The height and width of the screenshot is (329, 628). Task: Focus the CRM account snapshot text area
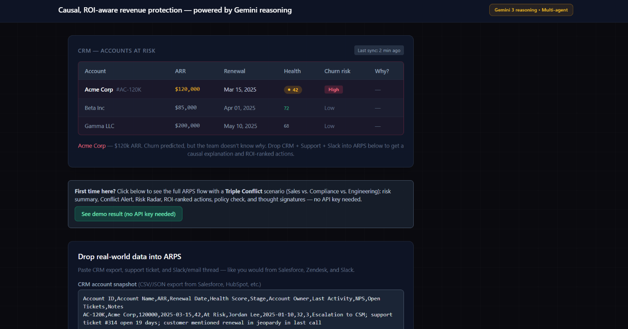241,309
